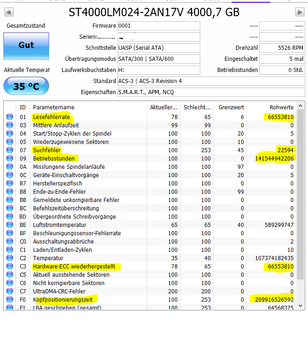Click status circle for Ausschaltungsabbrüche
Image resolution: width=308 pixels, height=351 pixels.
coord(10,241)
